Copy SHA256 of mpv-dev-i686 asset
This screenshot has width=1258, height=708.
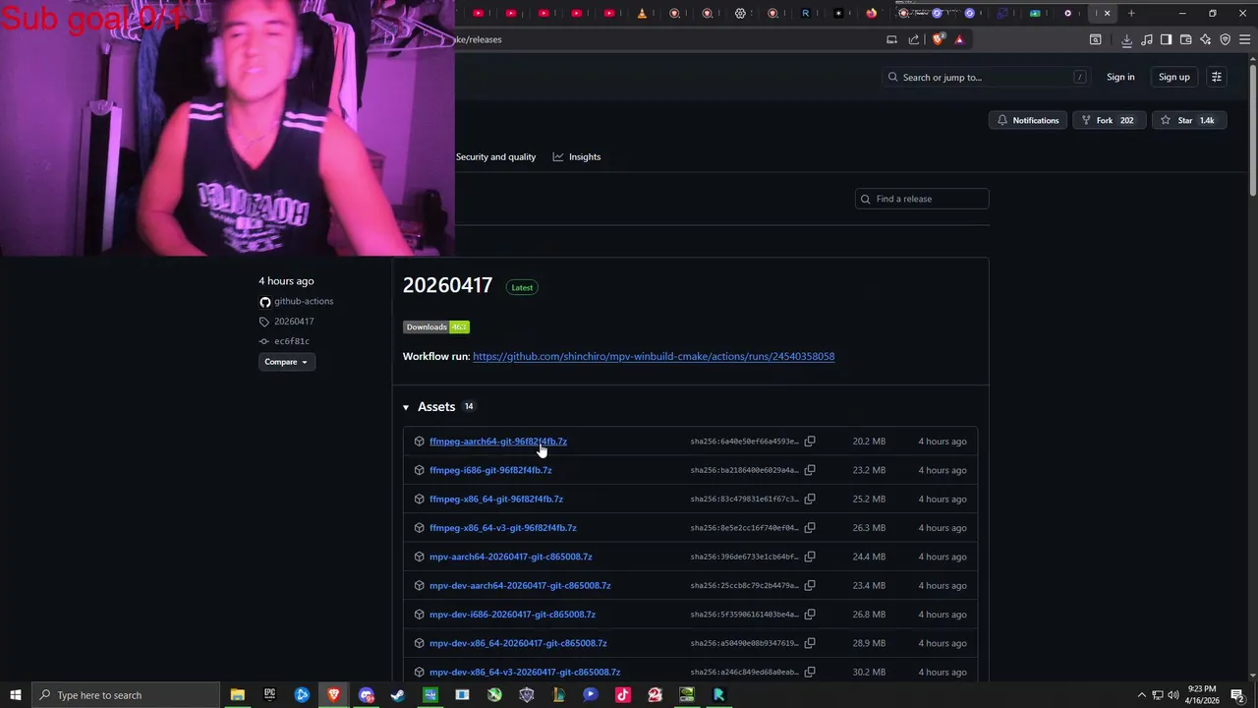click(x=810, y=615)
